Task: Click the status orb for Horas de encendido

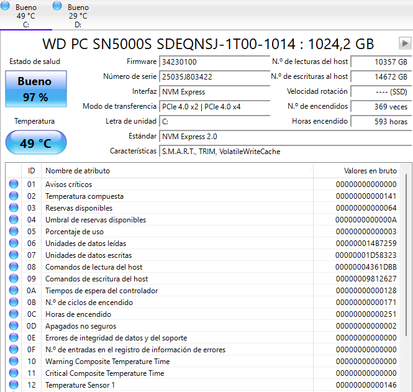Action: [x=14, y=314]
